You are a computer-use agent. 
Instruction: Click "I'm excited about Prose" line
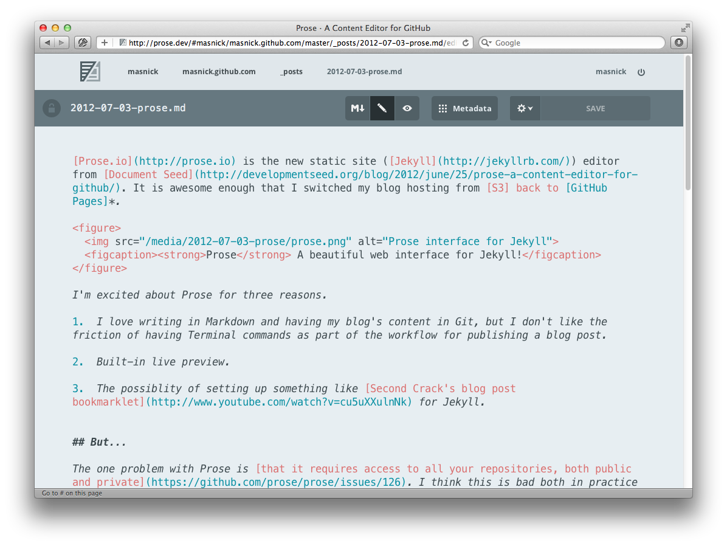(x=199, y=295)
